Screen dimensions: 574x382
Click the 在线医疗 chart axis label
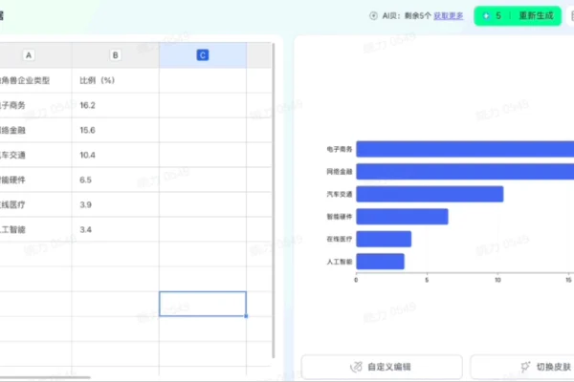340,239
